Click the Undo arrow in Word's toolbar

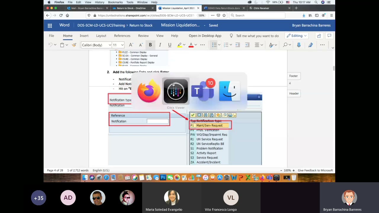[x=50, y=45]
